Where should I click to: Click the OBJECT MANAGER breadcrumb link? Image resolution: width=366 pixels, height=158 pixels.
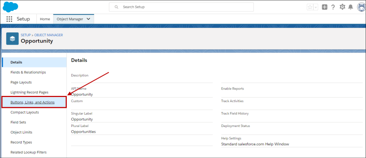click(49, 35)
